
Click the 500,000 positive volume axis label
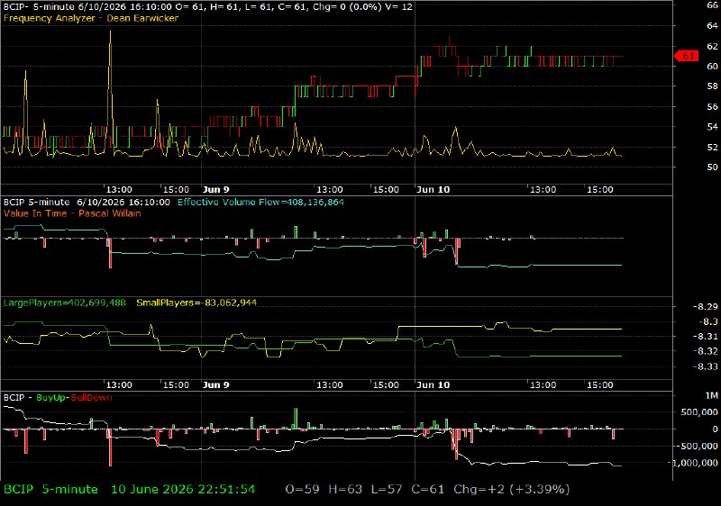[699, 412]
